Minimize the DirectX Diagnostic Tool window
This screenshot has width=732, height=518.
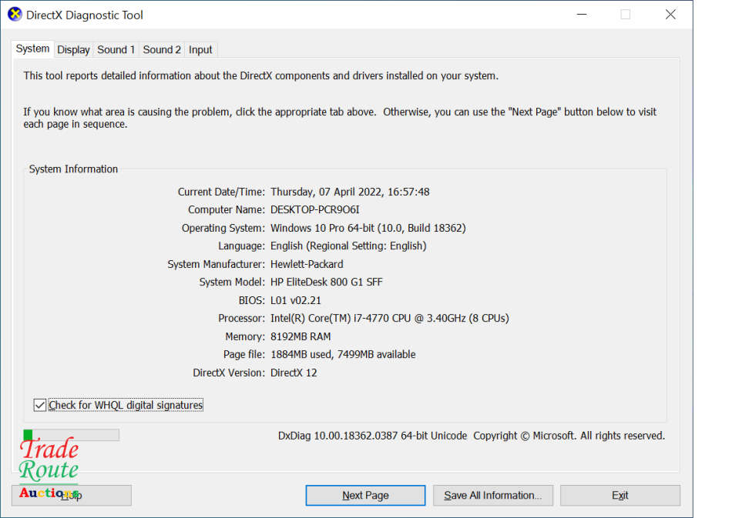tap(580, 15)
